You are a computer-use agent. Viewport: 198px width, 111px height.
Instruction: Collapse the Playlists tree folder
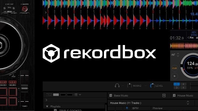(x=47, y=106)
